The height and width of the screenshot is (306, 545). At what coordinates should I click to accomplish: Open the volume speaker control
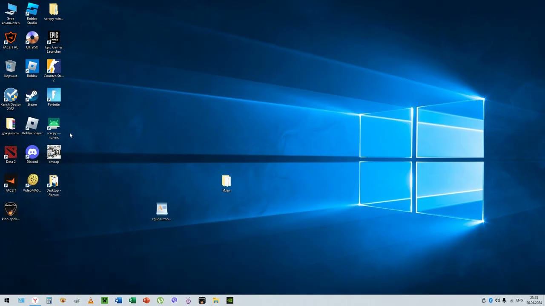pos(497,300)
